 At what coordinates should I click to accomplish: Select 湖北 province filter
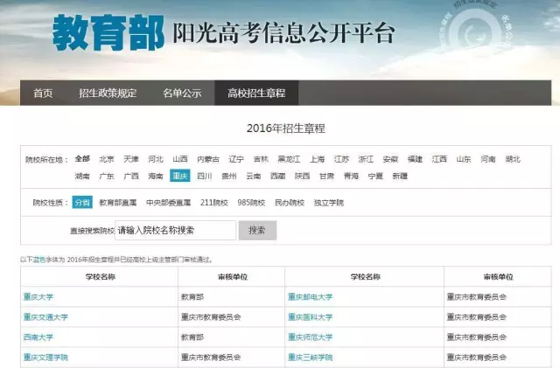[513, 159]
